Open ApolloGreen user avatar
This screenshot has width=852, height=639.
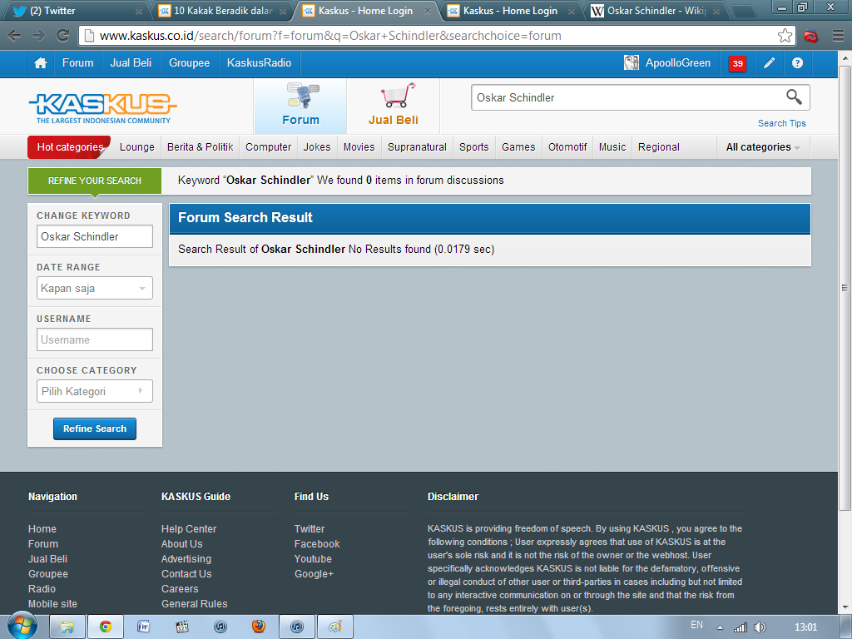[x=632, y=63]
